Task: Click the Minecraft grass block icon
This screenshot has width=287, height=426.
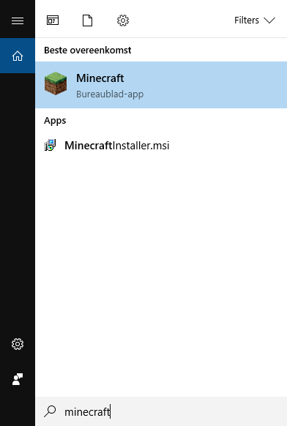Action: 56,83
